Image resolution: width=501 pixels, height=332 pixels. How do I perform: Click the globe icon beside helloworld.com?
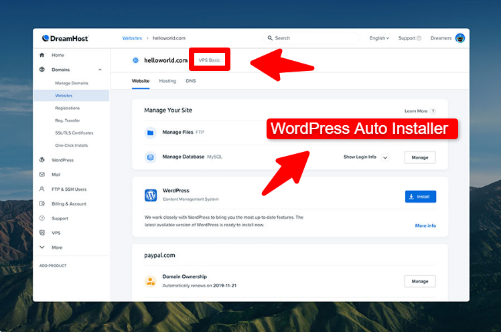tap(135, 60)
